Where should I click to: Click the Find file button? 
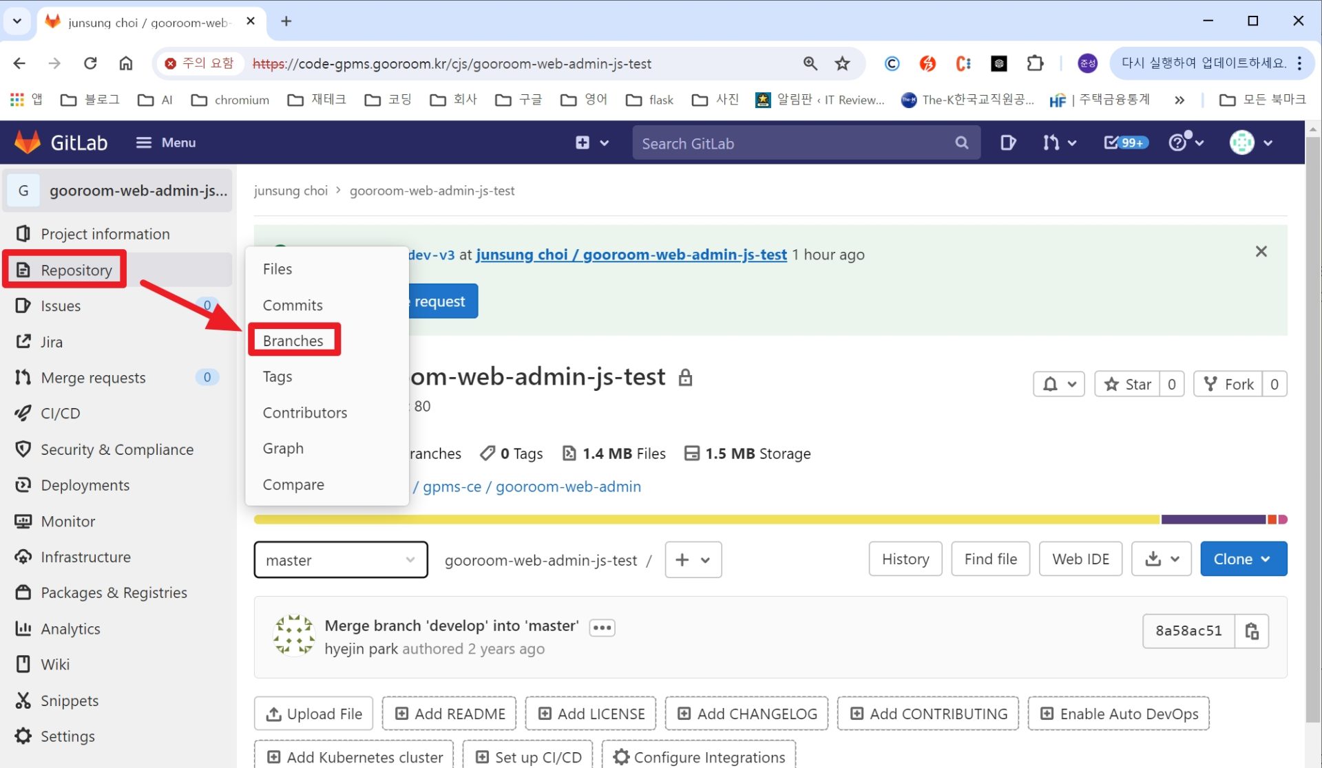point(990,559)
